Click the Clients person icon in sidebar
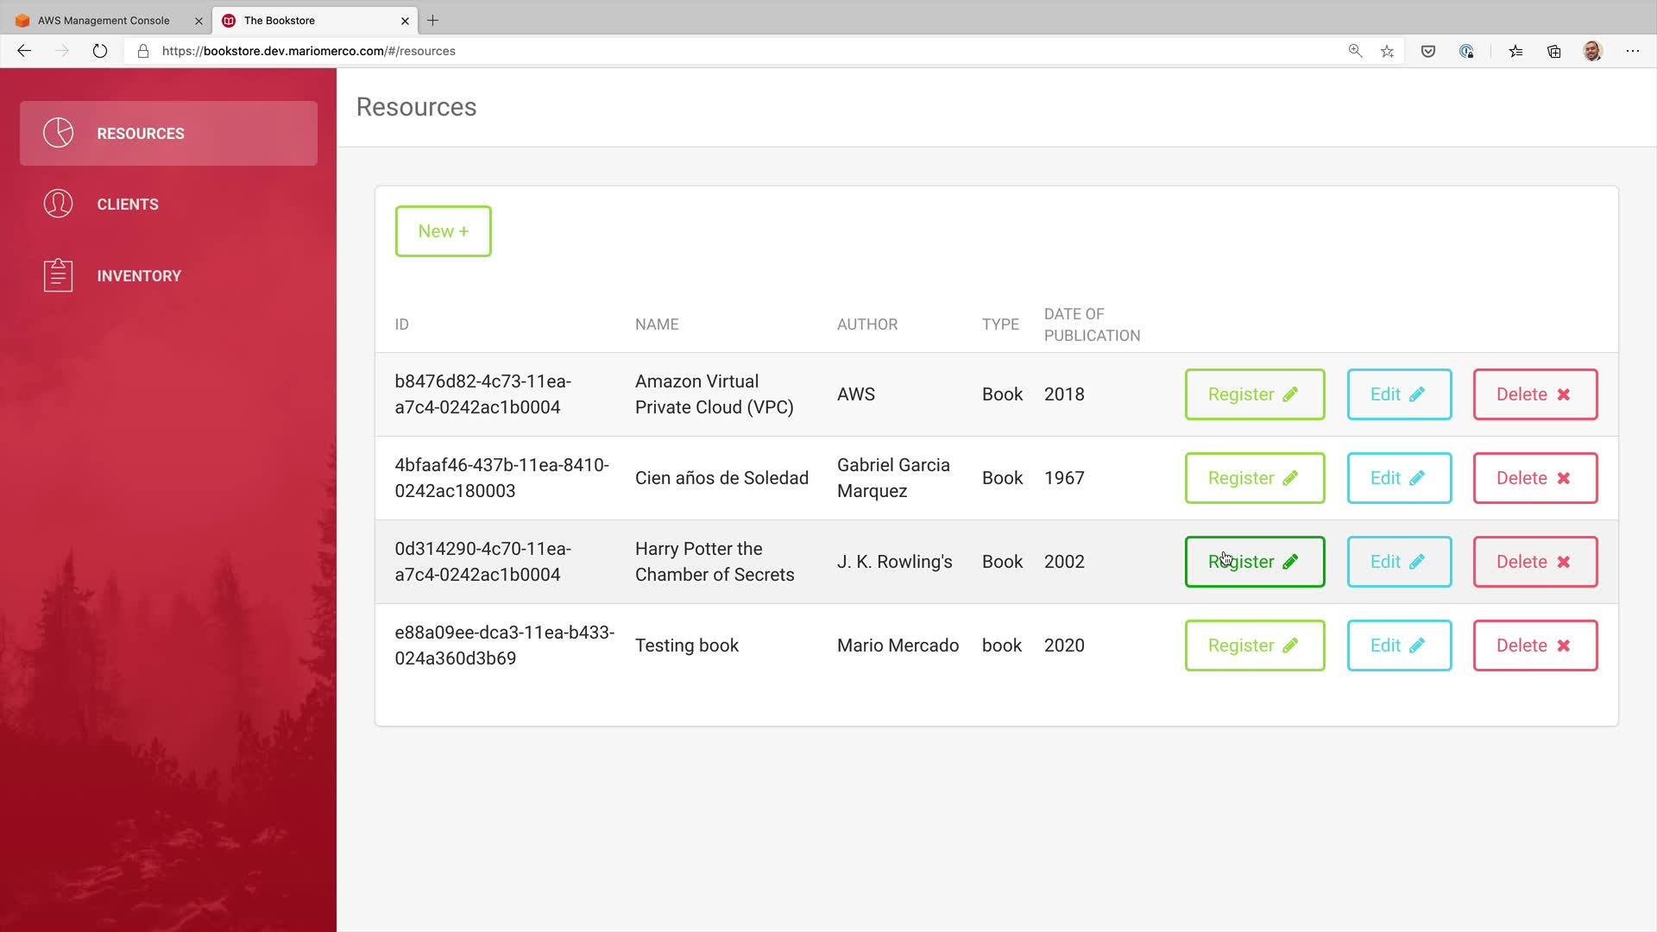1657x932 pixels. 58,204
